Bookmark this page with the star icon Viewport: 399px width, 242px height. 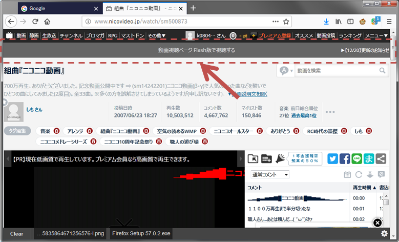pyautogui.click(x=286, y=22)
